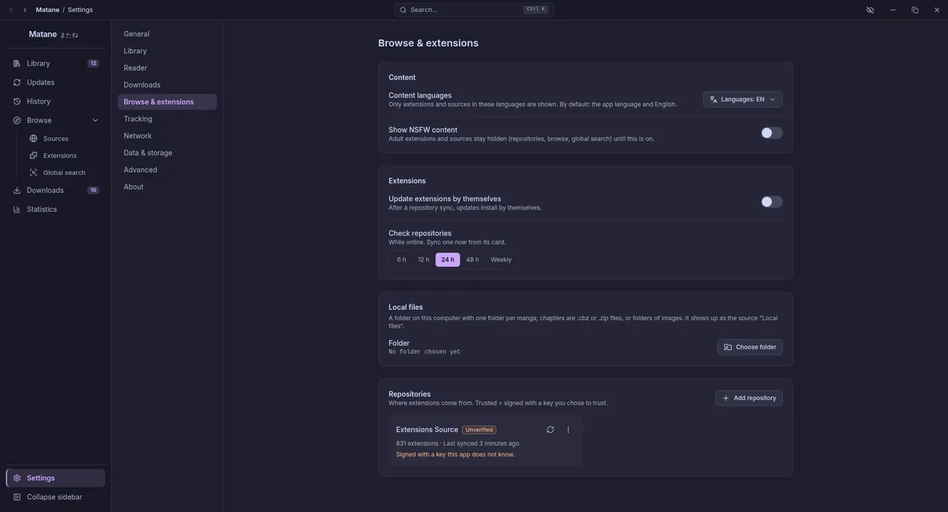Collapse the Browse section chevron

(95, 121)
